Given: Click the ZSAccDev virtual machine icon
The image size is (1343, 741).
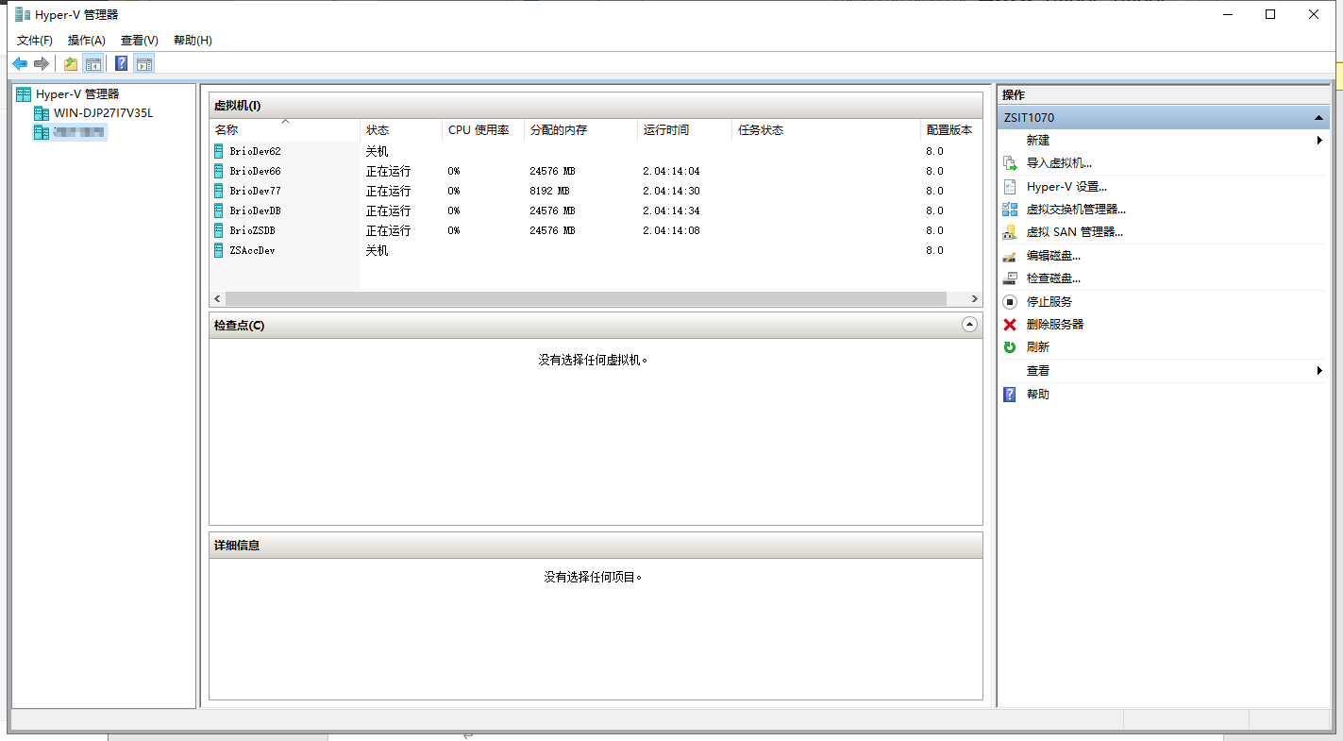Looking at the screenshot, I should [219, 250].
